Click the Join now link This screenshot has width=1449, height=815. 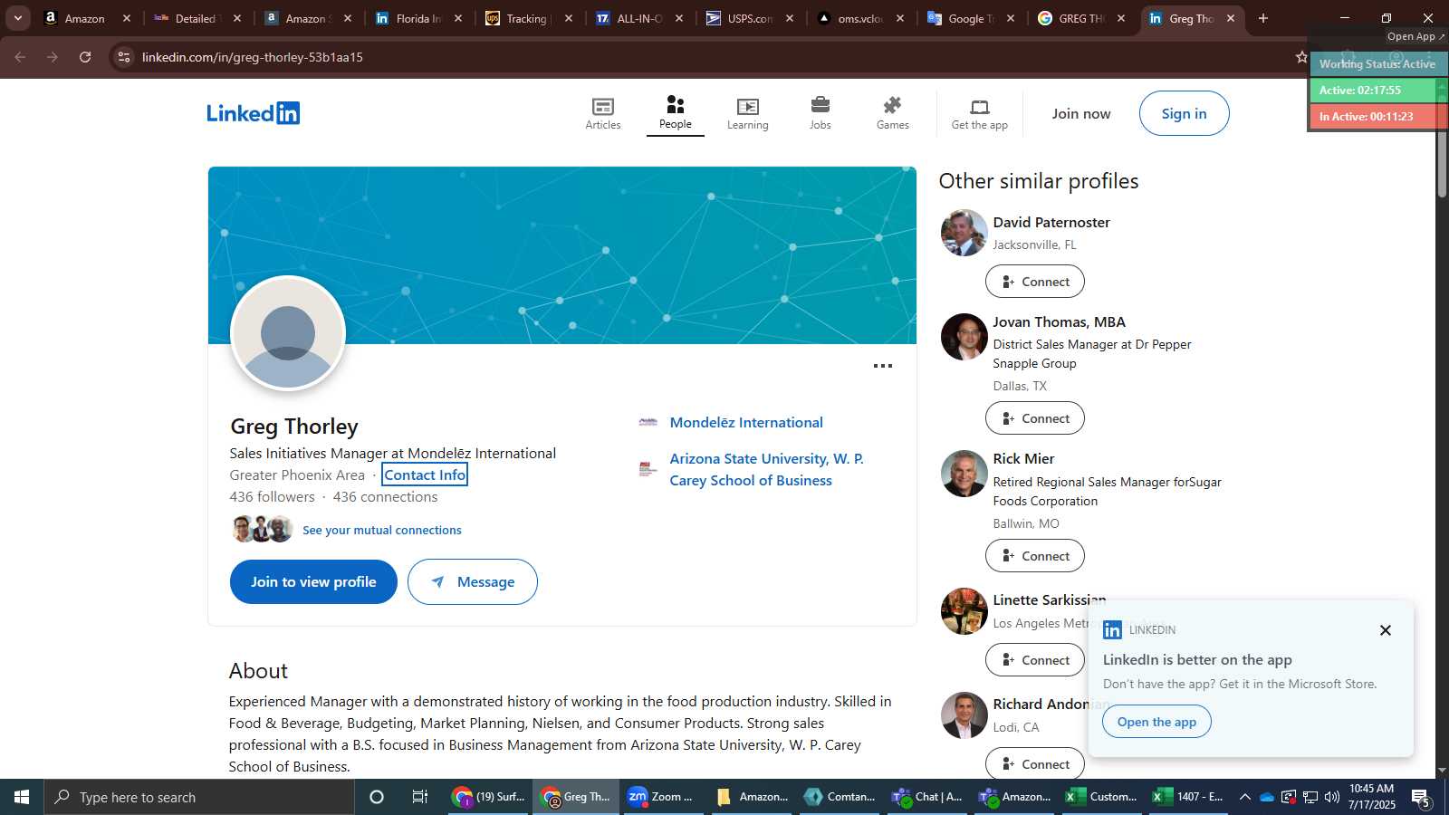point(1081,113)
